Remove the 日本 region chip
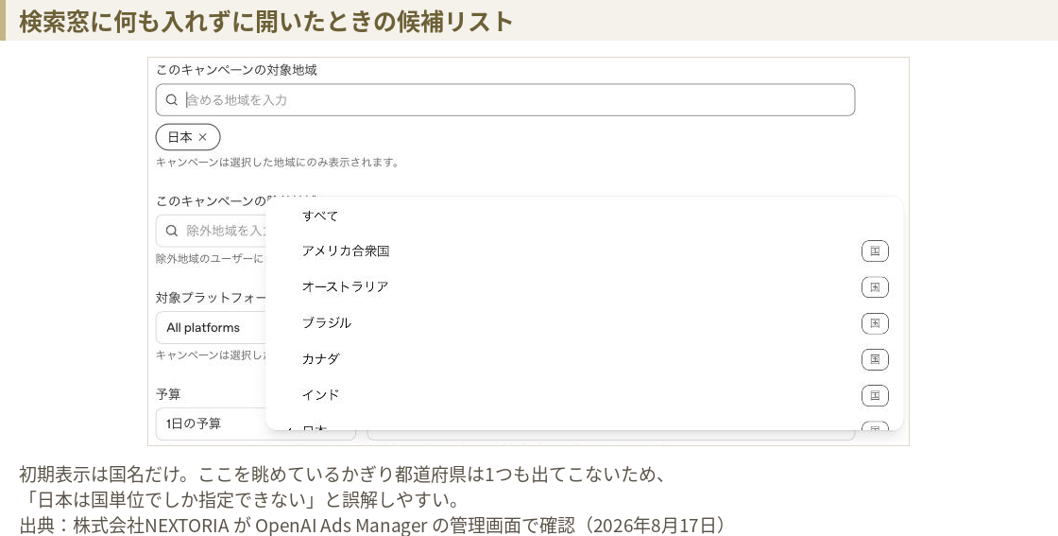The height and width of the screenshot is (536, 1058). pyautogui.click(x=202, y=137)
